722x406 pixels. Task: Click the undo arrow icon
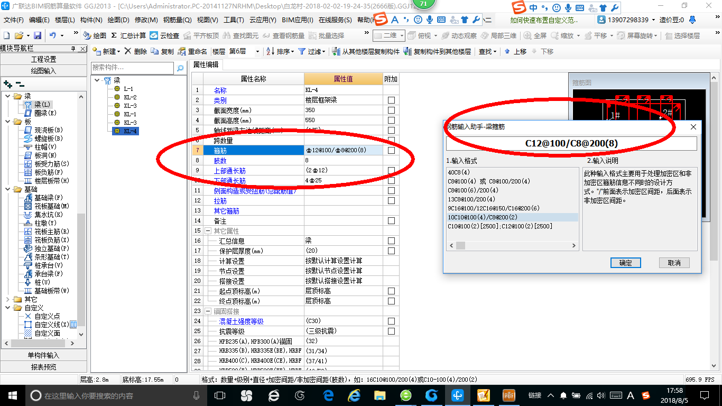point(53,35)
